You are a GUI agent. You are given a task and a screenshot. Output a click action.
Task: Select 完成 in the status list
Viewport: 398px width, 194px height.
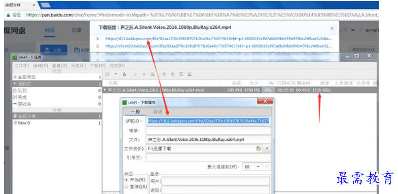[57, 97]
